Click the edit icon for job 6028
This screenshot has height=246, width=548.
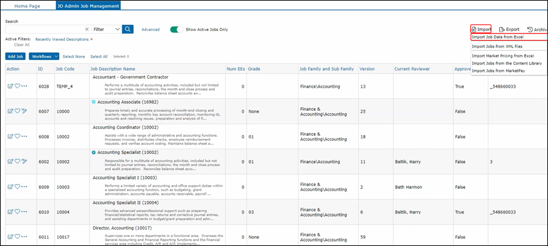pyautogui.click(x=10, y=86)
